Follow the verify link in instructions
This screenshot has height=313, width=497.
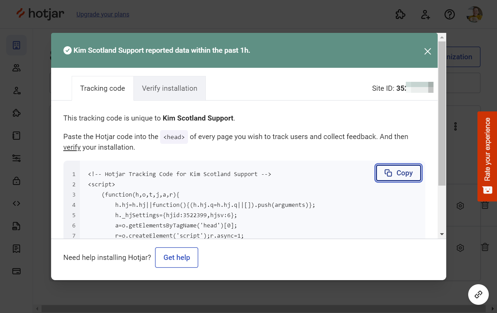(x=72, y=147)
